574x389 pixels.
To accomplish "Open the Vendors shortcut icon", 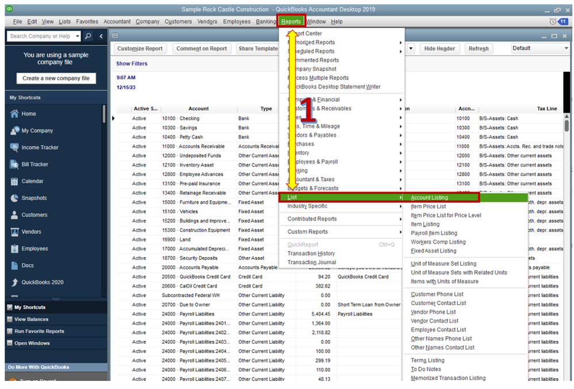I will coord(14,231).
